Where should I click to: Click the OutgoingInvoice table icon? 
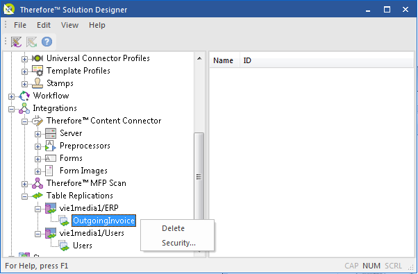tap(64, 221)
